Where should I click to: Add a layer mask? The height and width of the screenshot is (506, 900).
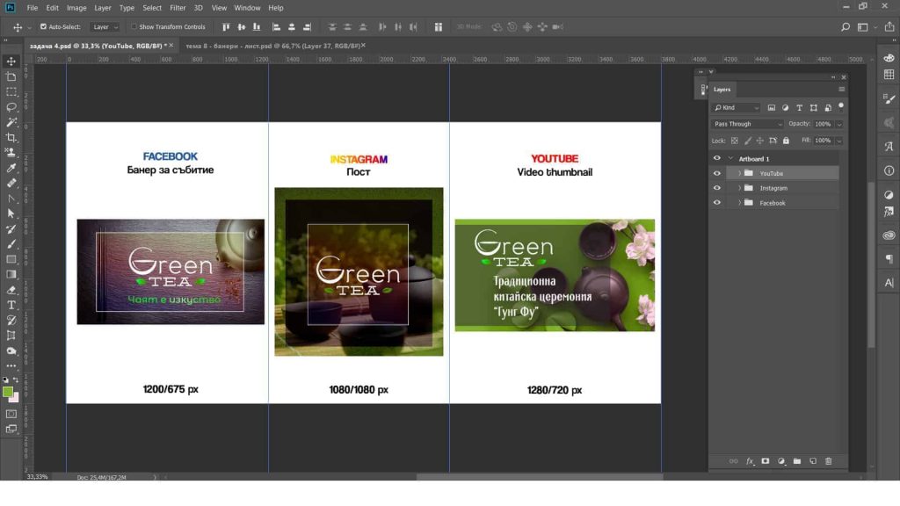(x=766, y=461)
